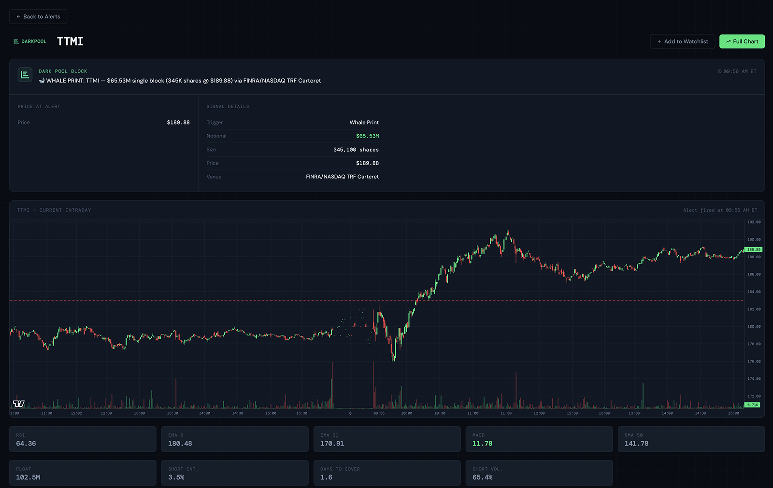Click the RSI 64.36 card

(83, 439)
